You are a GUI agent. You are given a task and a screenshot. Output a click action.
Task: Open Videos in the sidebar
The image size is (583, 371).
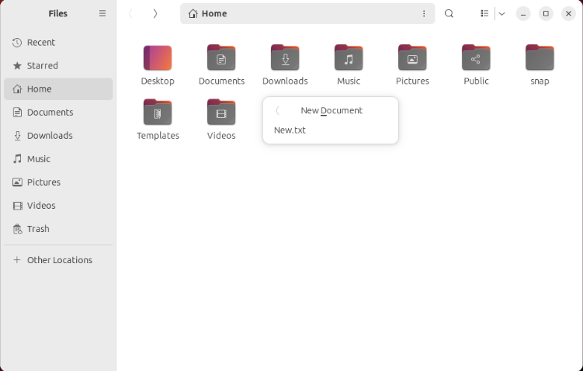pyautogui.click(x=58, y=206)
